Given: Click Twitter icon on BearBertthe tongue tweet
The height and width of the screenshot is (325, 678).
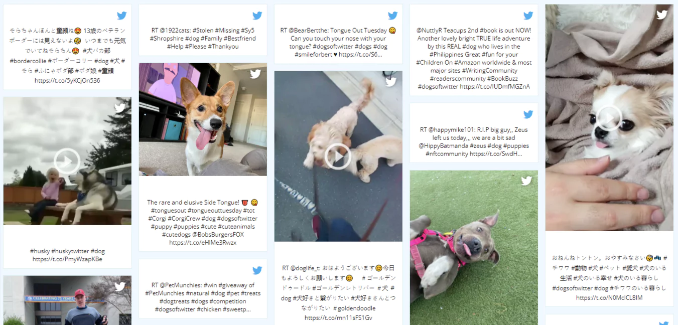Looking at the screenshot, I should click(x=392, y=16).
